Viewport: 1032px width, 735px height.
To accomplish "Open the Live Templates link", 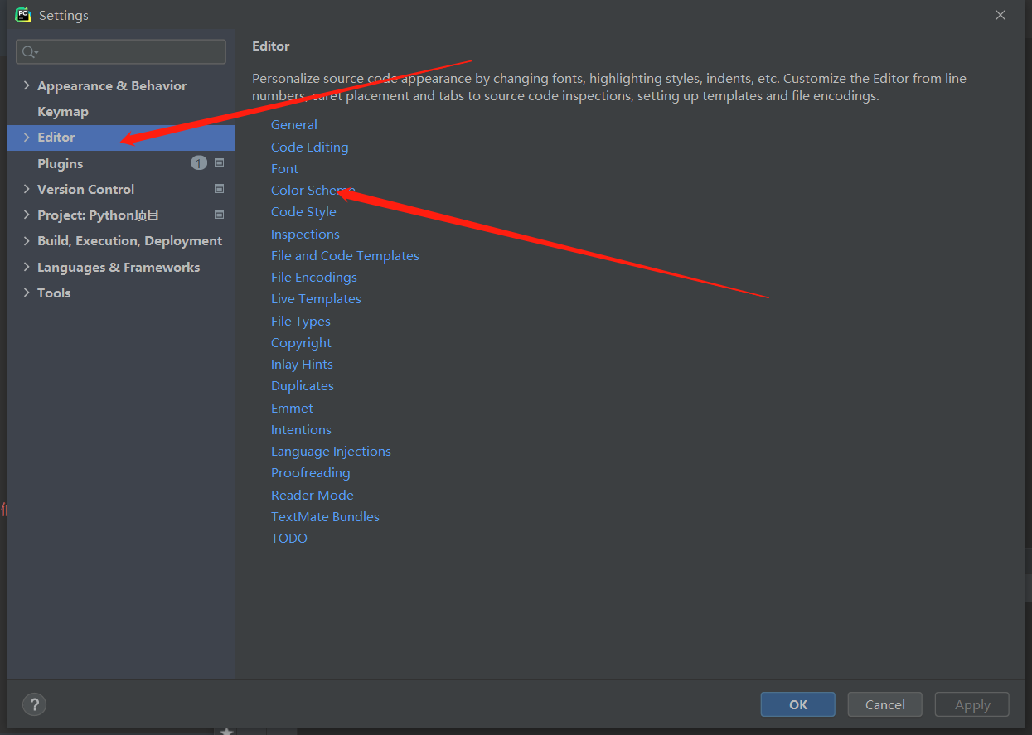I will (316, 298).
